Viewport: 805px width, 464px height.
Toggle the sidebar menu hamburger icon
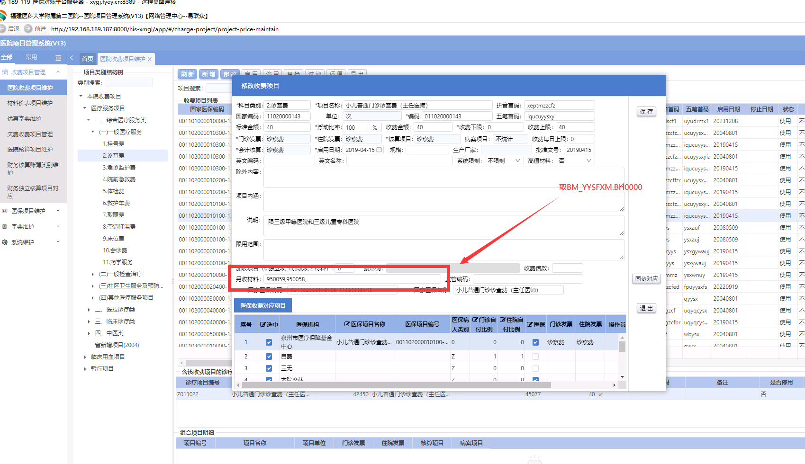(58, 58)
